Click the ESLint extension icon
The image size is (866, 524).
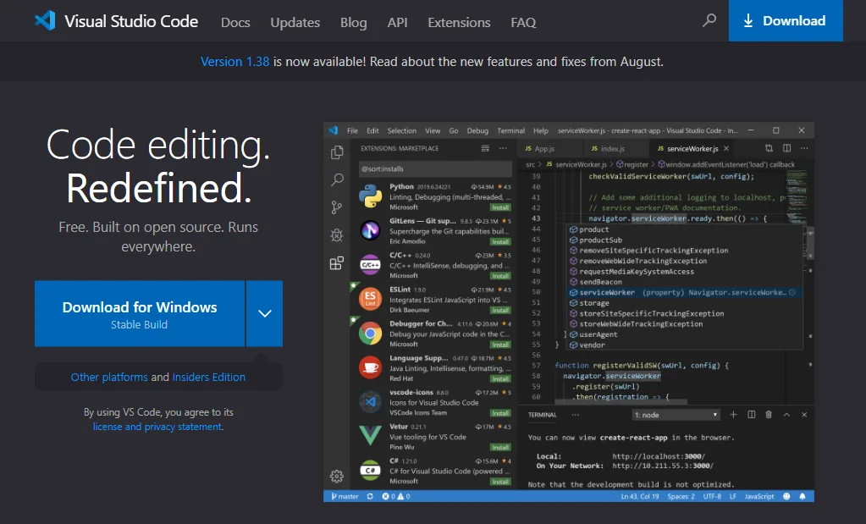click(370, 300)
